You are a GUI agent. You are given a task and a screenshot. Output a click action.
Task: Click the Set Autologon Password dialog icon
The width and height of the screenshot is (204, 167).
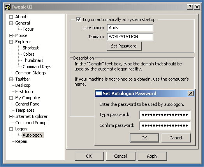[x=99, y=93]
